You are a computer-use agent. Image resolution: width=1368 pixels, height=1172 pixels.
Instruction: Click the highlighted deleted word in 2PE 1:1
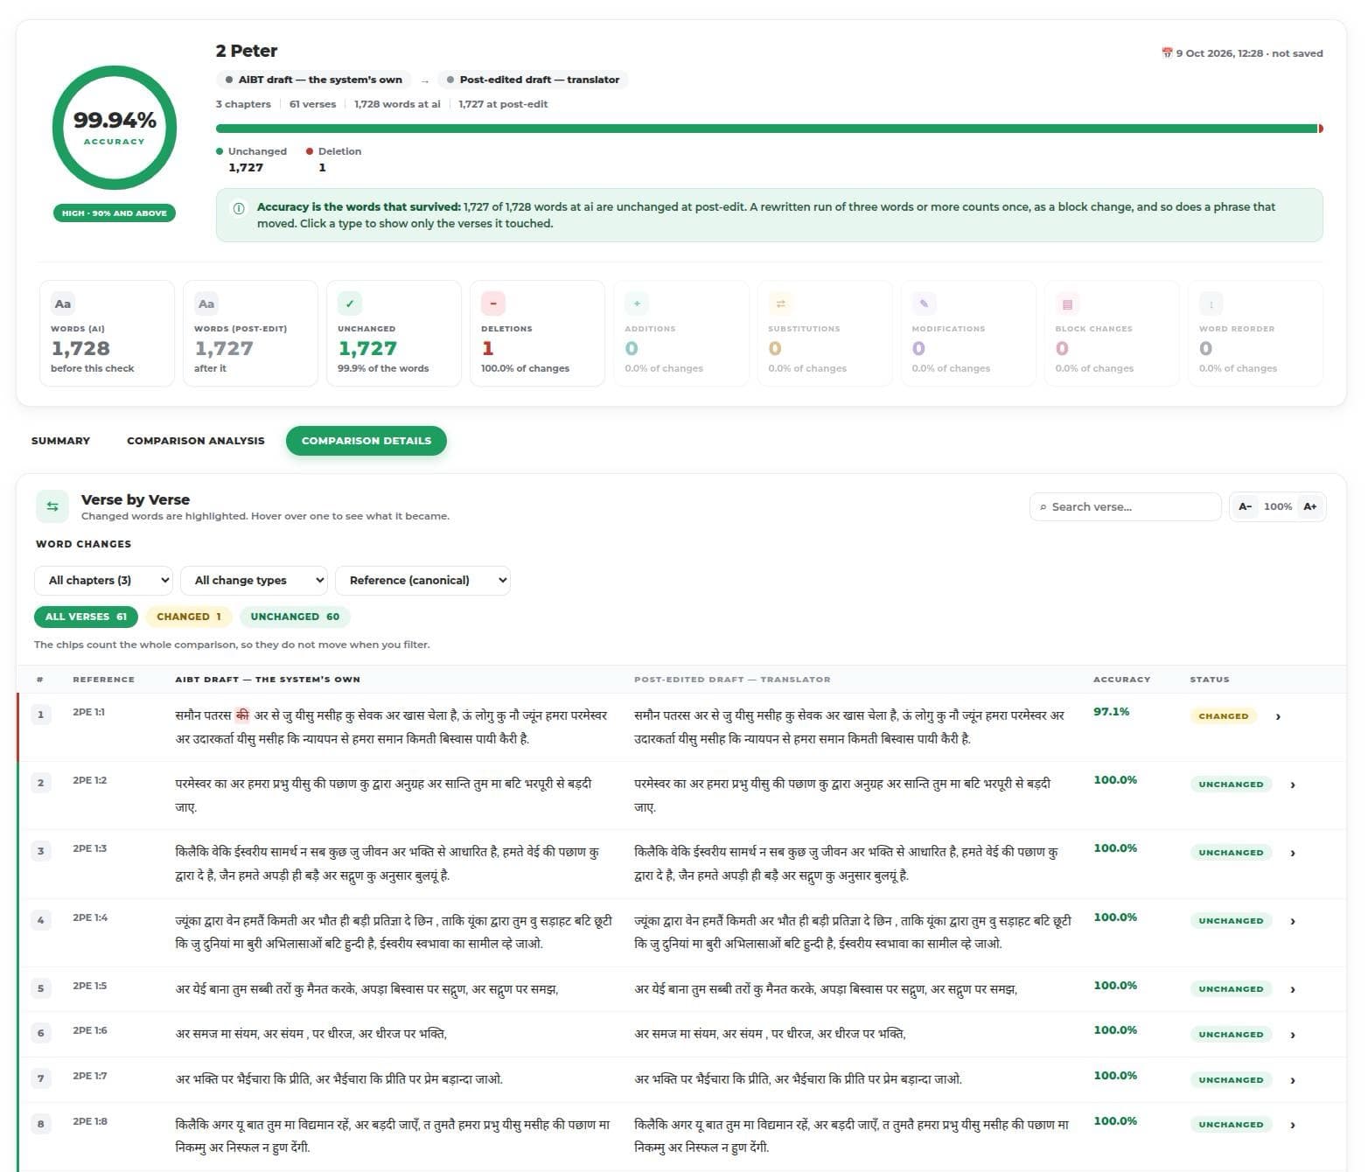point(242,715)
